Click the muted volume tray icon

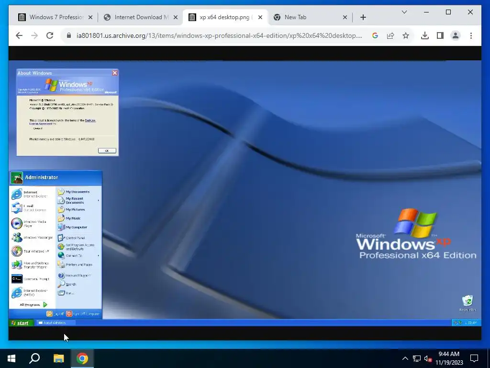click(x=428, y=358)
